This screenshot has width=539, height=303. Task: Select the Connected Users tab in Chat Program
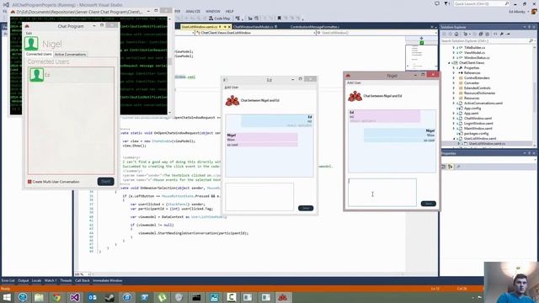click(39, 54)
